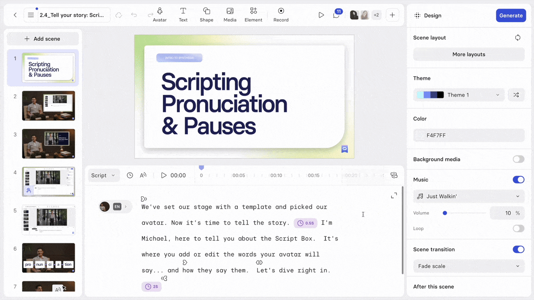Open the Element tool
The width and height of the screenshot is (534, 300).
tap(253, 15)
